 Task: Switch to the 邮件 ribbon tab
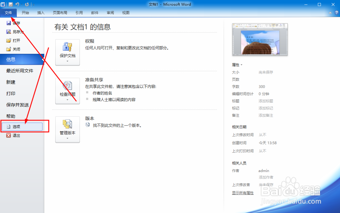(95, 13)
